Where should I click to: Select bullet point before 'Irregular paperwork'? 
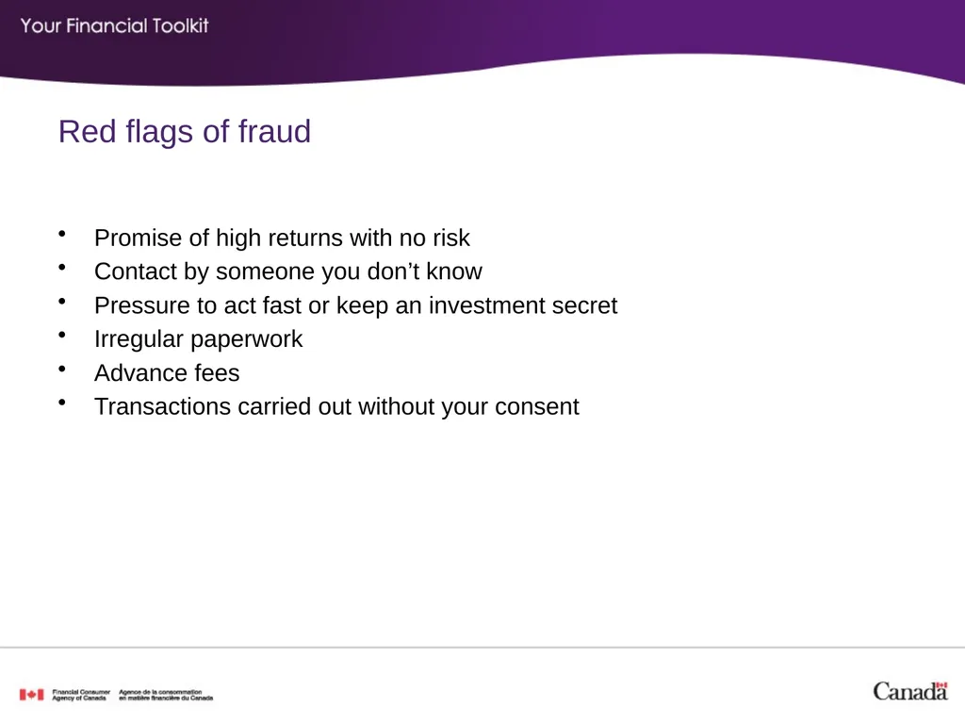(62, 335)
